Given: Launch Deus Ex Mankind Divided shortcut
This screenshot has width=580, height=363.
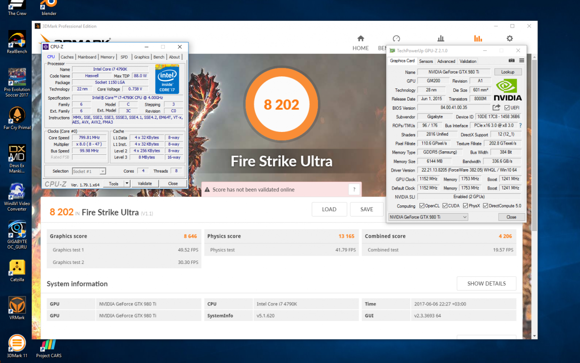Looking at the screenshot, I should (x=17, y=159).
